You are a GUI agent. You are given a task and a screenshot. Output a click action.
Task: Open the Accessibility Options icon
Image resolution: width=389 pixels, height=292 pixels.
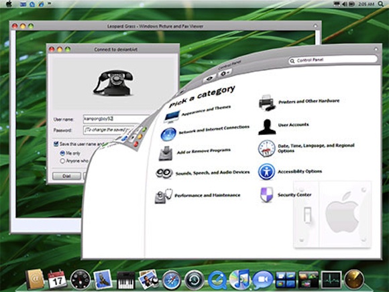pos(266,171)
